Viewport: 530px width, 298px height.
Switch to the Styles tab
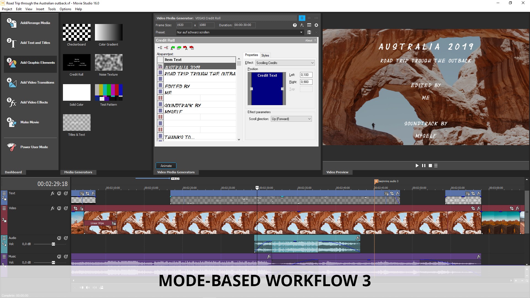[265, 55]
